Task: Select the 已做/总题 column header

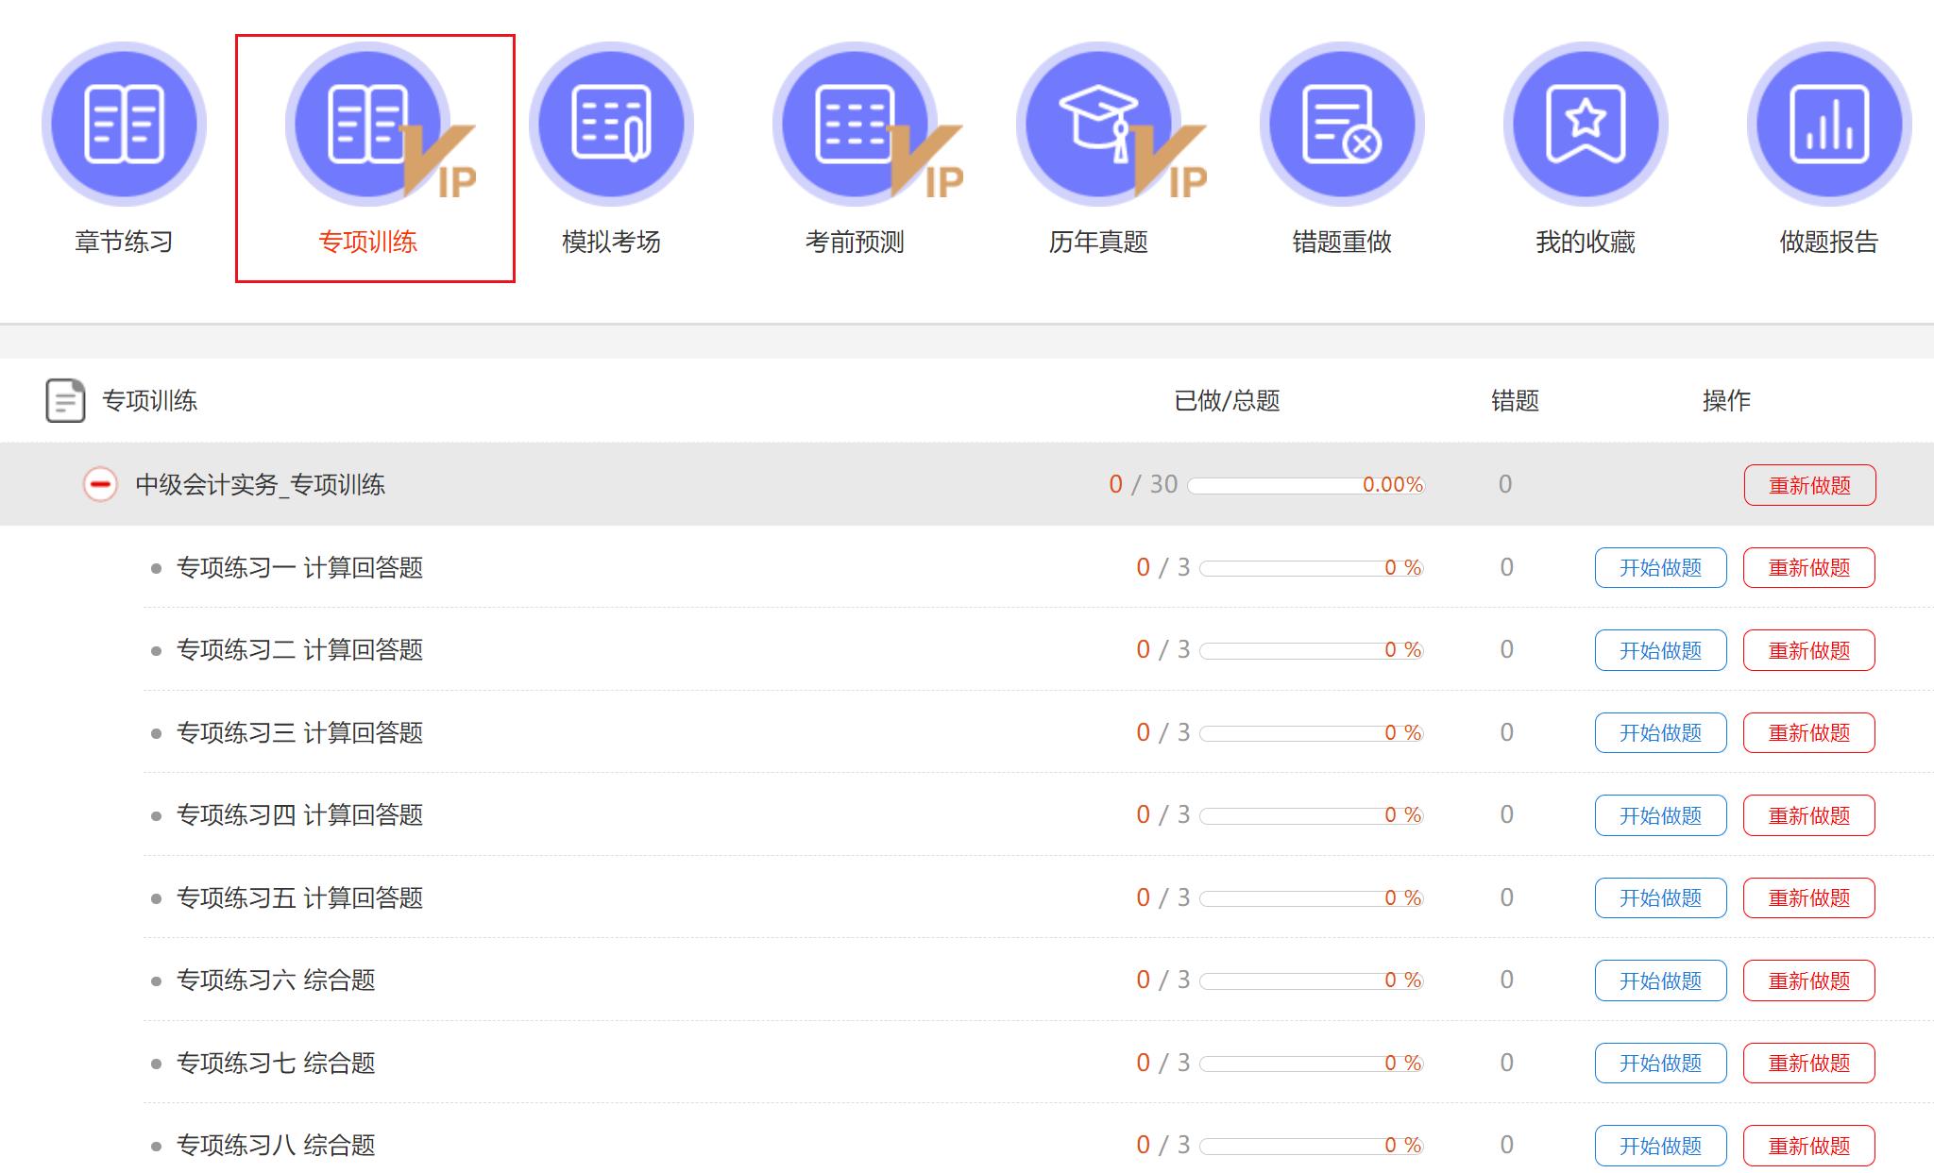Action: coord(1228,400)
